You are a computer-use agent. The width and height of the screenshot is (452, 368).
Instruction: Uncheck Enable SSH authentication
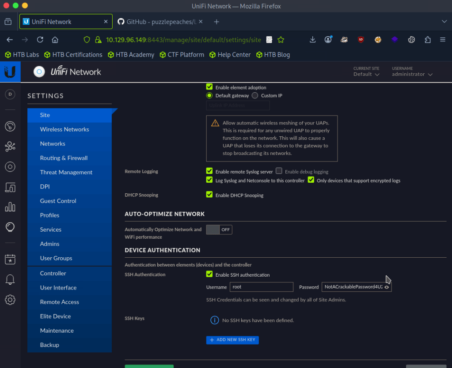[209, 274]
